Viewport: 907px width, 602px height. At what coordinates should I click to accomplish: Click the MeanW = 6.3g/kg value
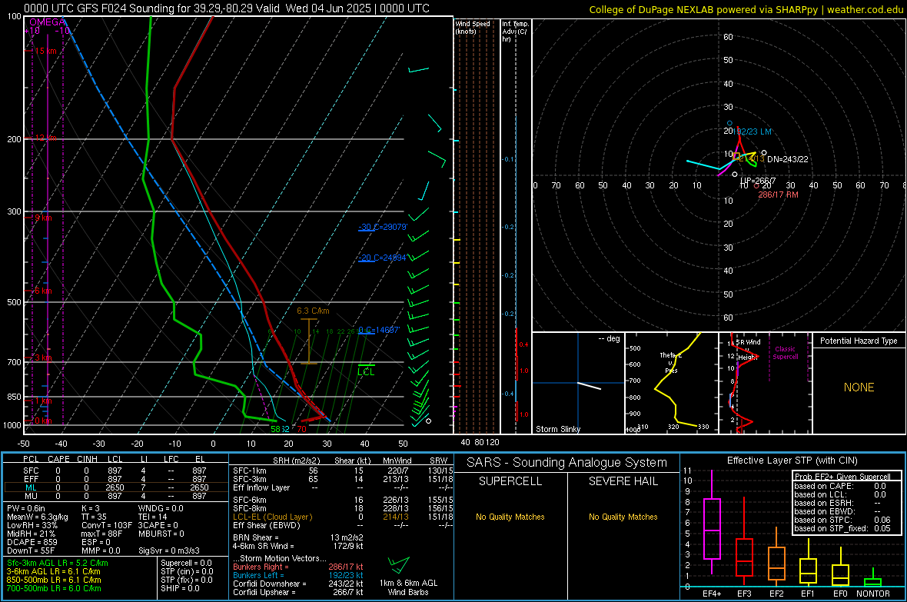pyautogui.click(x=37, y=517)
